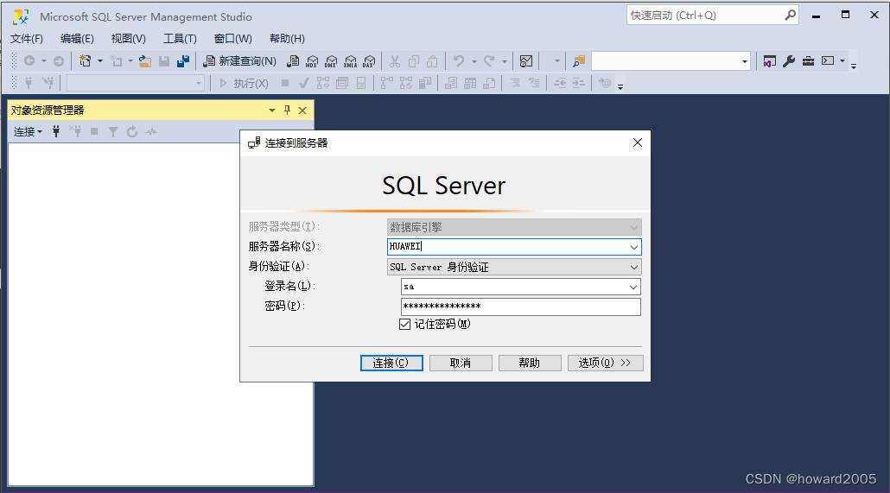This screenshot has width=890, height=493.
Task: Click the available databases combo box
Action: (135, 84)
